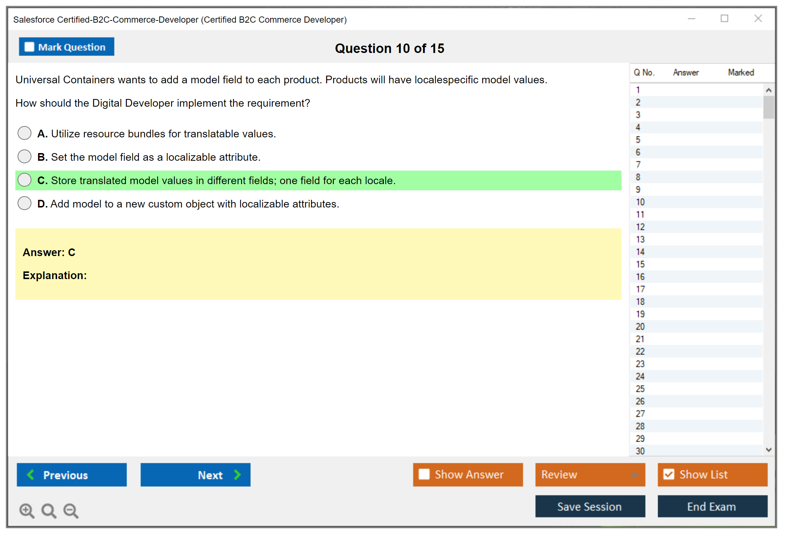Select answer option A radio button
This screenshot has width=786, height=537.
pos(24,133)
